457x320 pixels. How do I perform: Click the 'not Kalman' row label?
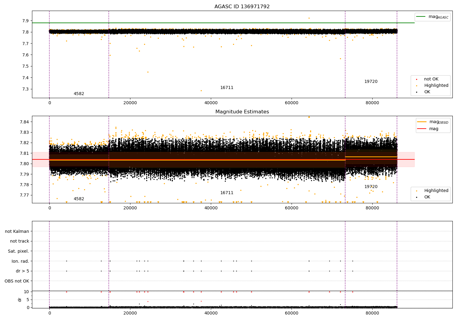(17, 231)
